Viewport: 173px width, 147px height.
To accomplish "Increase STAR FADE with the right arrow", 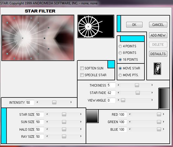I will coord(152,93).
